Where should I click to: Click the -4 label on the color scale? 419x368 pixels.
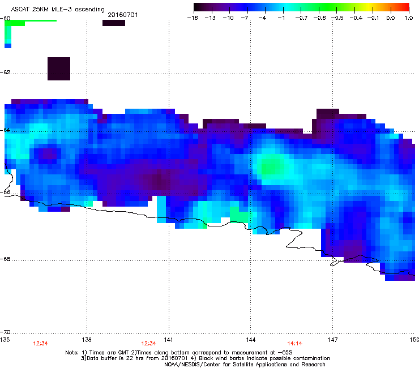coord(262,18)
